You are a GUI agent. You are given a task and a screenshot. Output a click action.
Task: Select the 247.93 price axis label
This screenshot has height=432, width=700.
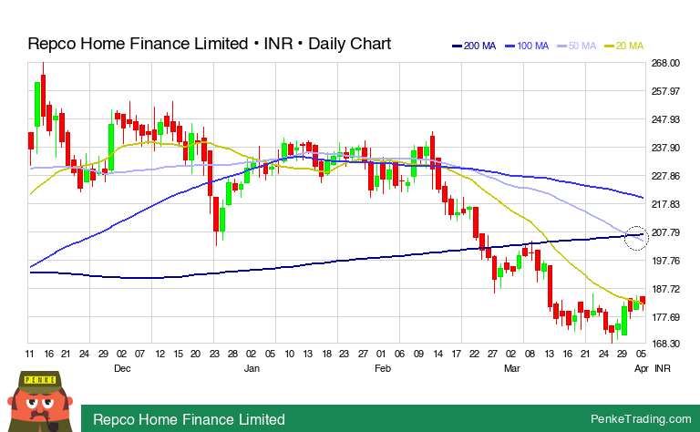pyautogui.click(x=665, y=119)
